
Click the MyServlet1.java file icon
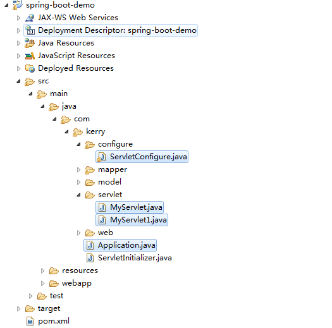tap(102, 220)
